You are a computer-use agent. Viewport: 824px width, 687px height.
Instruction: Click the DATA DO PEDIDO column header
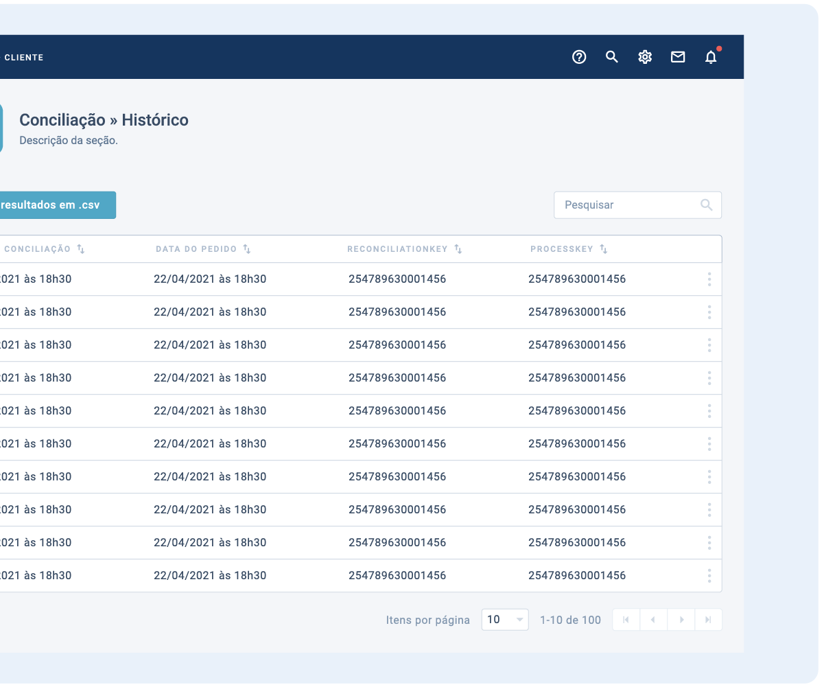196,249
